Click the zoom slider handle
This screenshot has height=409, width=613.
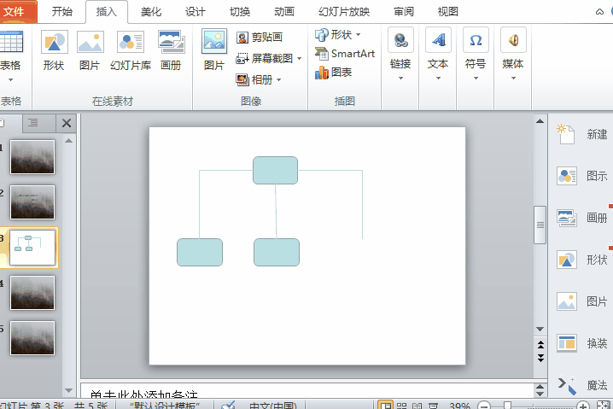pos(507,406)
